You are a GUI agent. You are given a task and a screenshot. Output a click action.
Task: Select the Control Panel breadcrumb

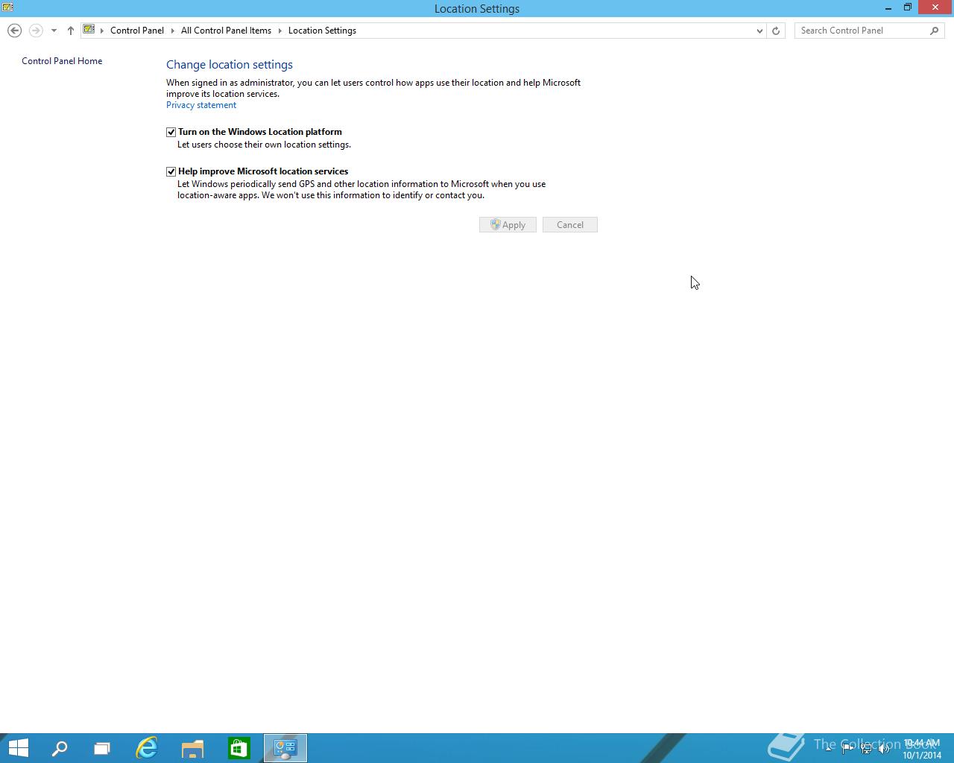point(137,31)
